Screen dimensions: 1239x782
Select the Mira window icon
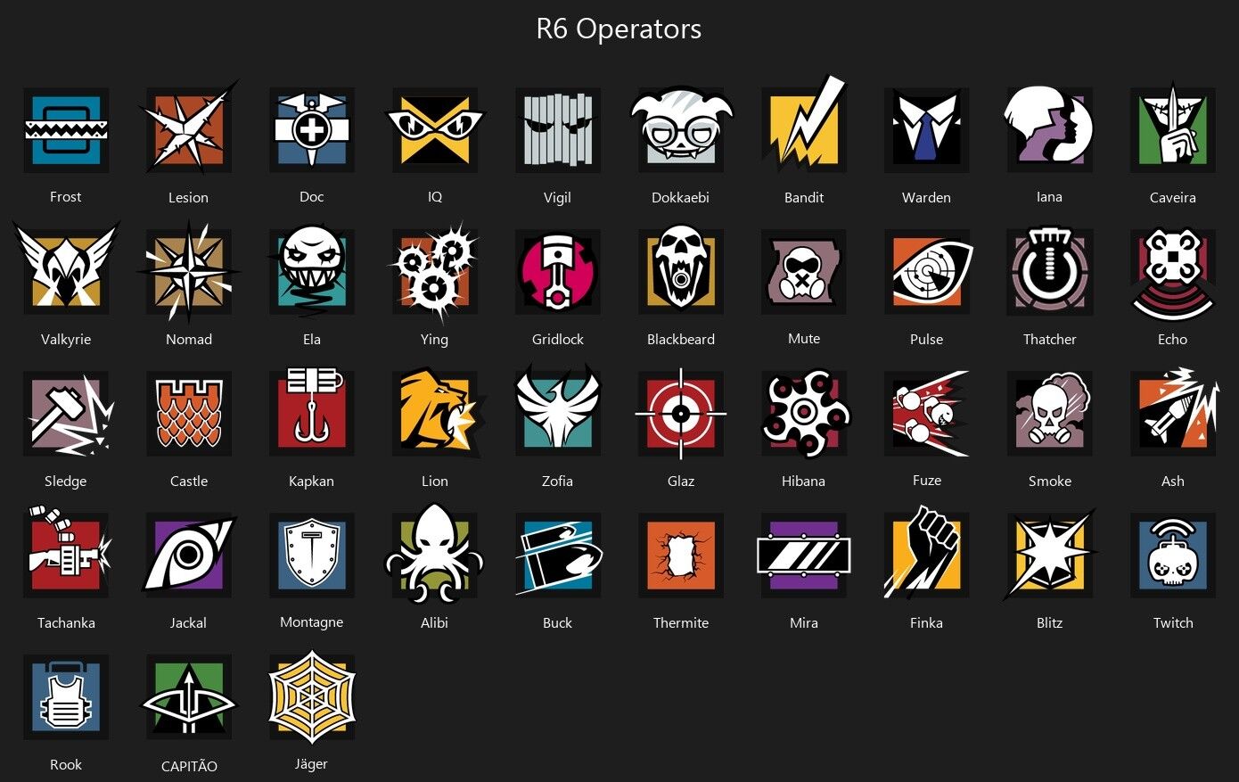[804, 556]
